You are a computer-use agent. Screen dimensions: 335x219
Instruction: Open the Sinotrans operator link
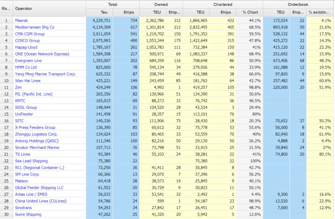click(23, 208)
